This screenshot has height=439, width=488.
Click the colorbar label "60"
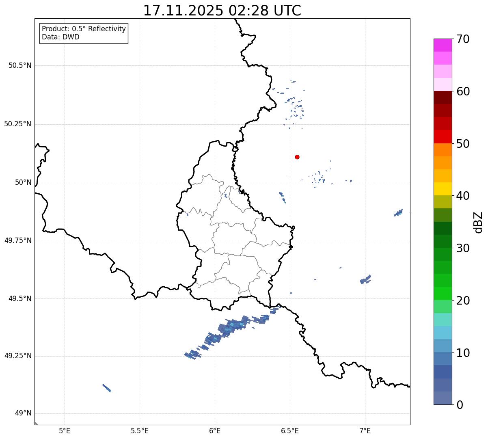tap(462, 91)
